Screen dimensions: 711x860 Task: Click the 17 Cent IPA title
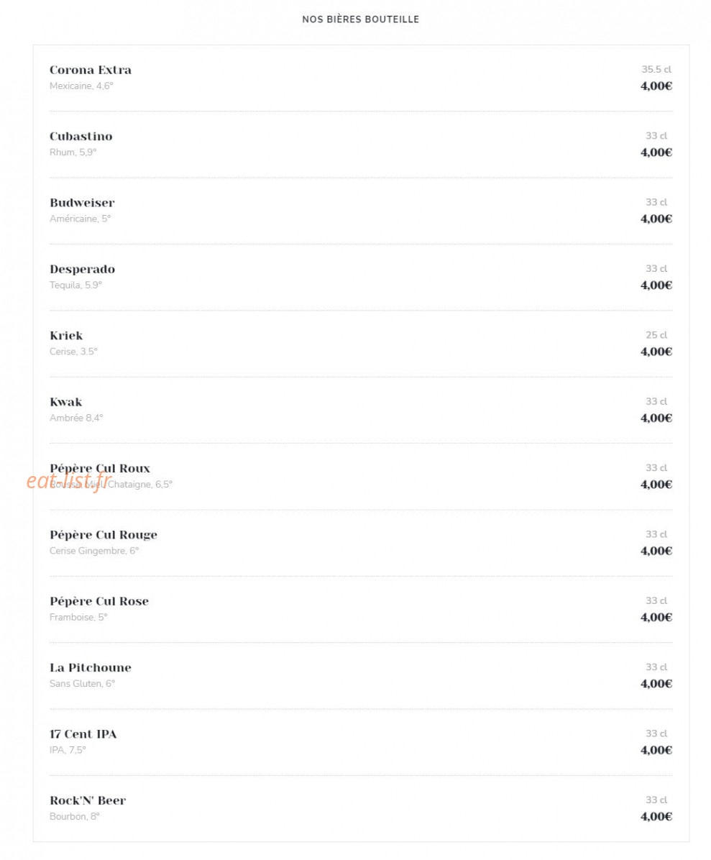[83, 734]
